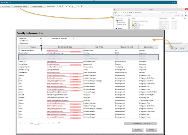Image resolution: width=188 pixels, height=135 pixels.
Task: Open the Import Scheduler
Action: point(38,6)
